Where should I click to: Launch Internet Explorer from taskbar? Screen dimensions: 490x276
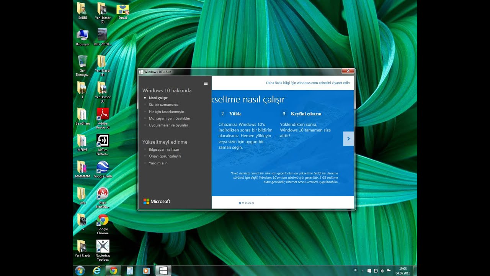tap(97, 271)
